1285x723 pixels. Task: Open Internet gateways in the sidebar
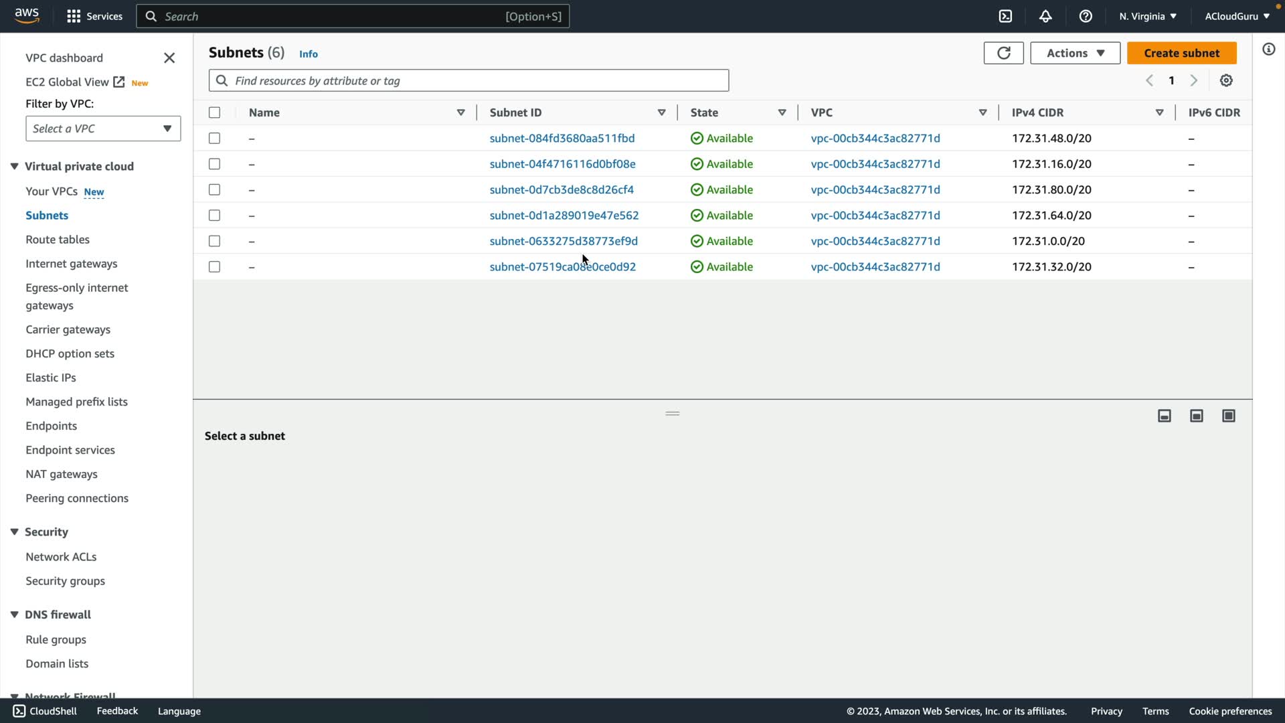click(x=71, y=263)
